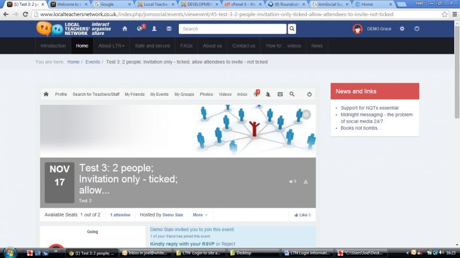Open the 'Books not bombs...' news link
This screenshot has height=258, width=460.
(x=361, y=128)
